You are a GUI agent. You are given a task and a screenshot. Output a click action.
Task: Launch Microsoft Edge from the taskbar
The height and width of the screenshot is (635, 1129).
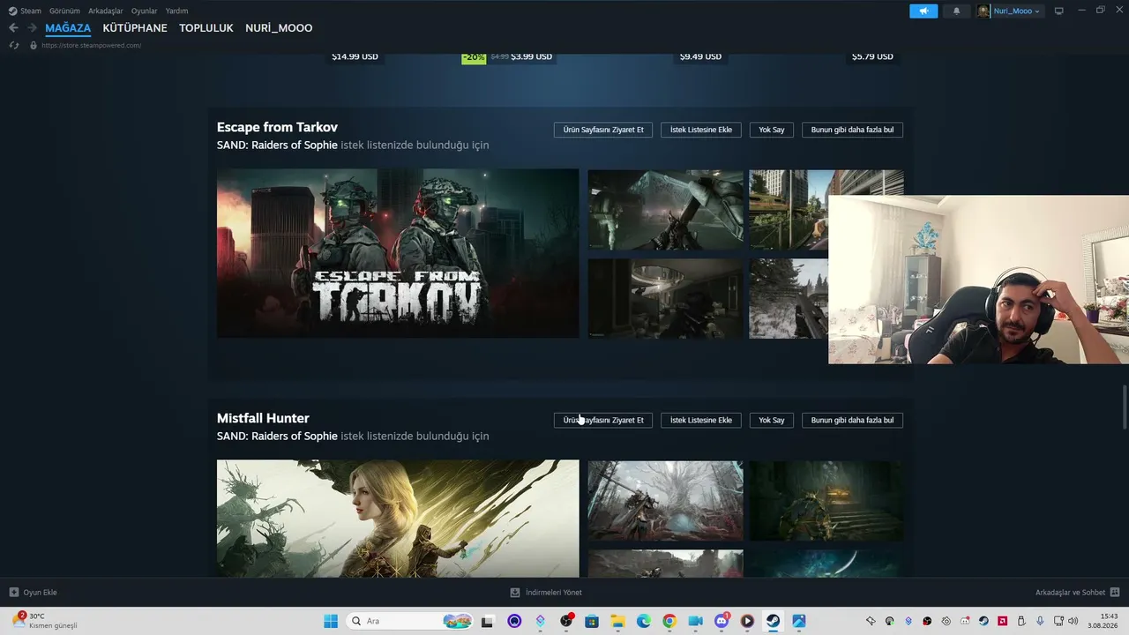643,621
